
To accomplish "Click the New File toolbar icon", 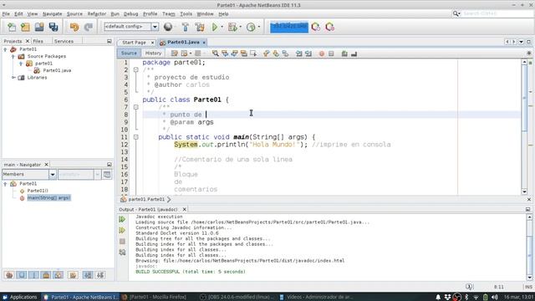I will 12,27.
